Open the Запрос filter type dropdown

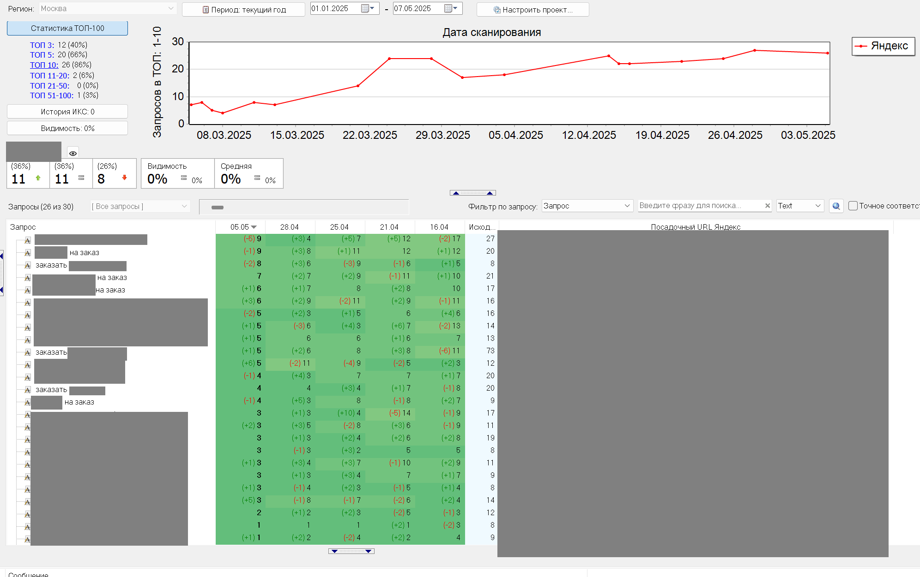click(587, 206)
